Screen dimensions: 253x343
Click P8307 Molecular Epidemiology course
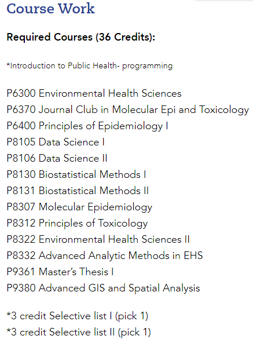click(x=79, y=207)
